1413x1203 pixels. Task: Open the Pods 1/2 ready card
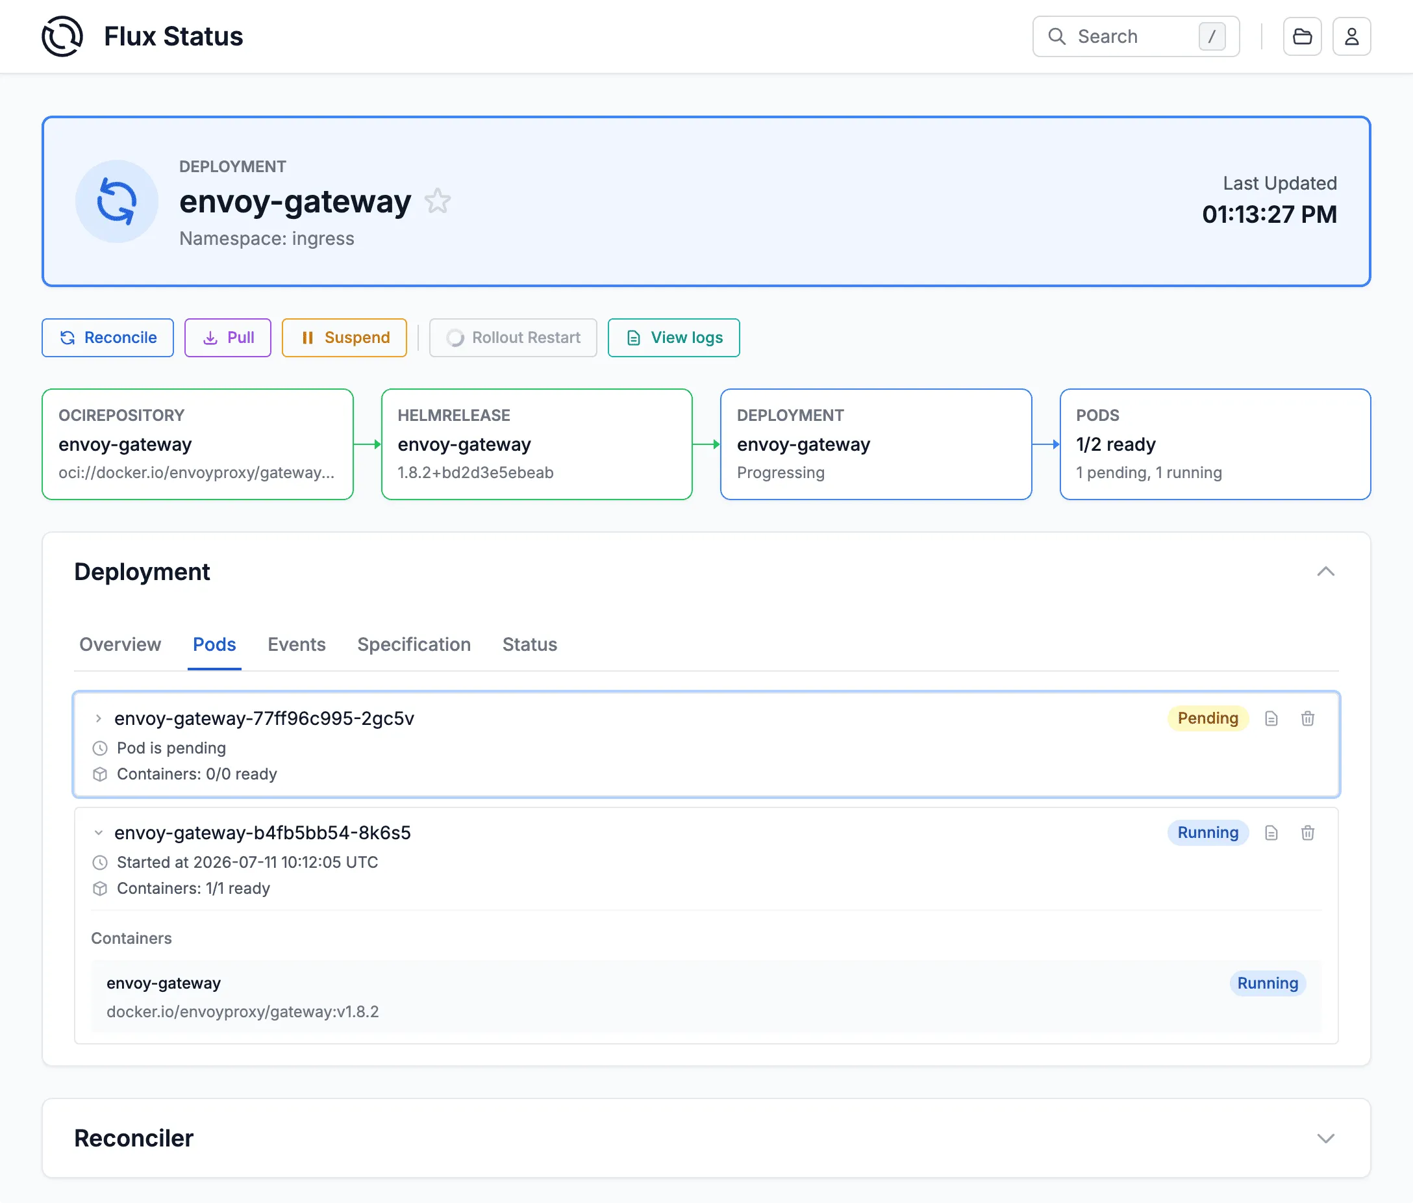pos(1216,444)
